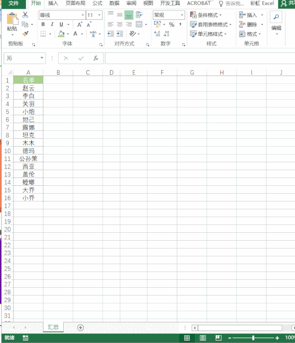This screenshot has height=343, width=295.
Task: Switch to the 数据 tab
Action: tap(114, 3)
